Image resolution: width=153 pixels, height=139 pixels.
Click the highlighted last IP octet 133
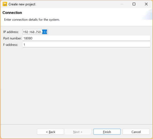coord(44,32)
